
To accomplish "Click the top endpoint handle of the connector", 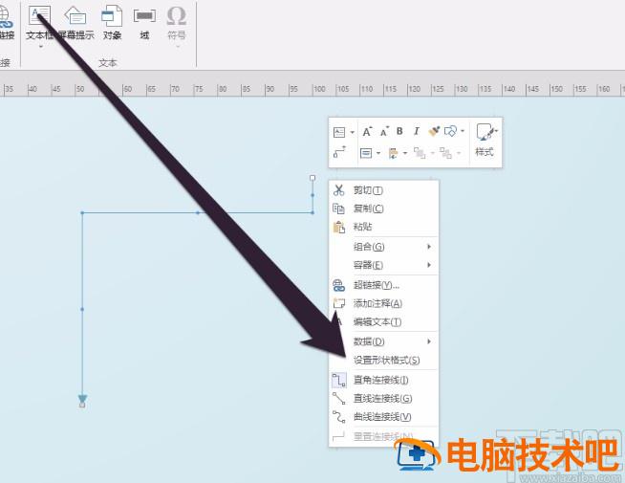I will tap(312, 178).
